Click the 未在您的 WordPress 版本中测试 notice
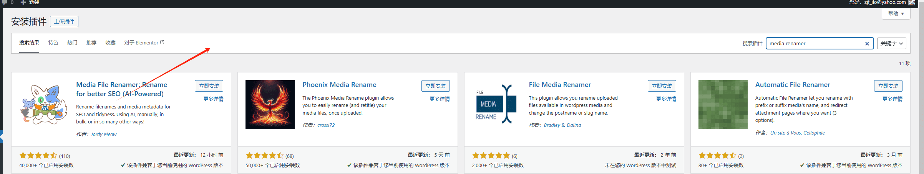The width and height of the screenshot is (924, 174). click(640, 165)
